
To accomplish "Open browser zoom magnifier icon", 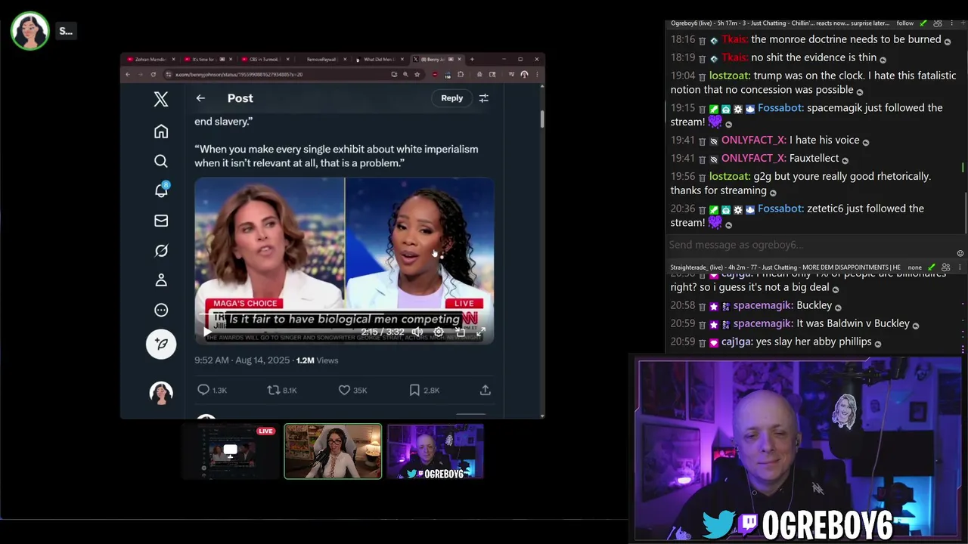I will pyautogui.click(x=405, y=74).
